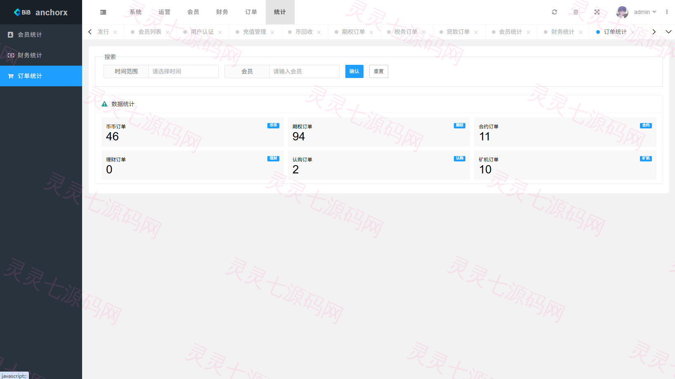
Task: Close the 税务订单 tab
Action: (x=424, y=32)
